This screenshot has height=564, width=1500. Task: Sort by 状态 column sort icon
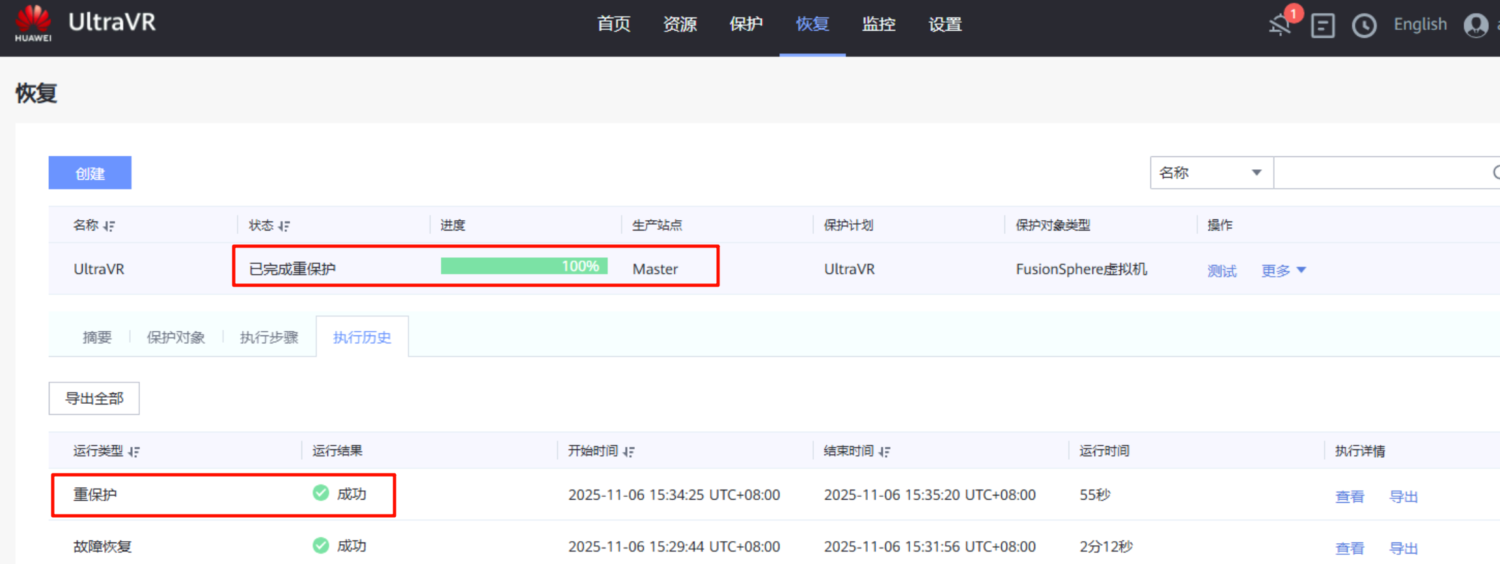(284, 226)
